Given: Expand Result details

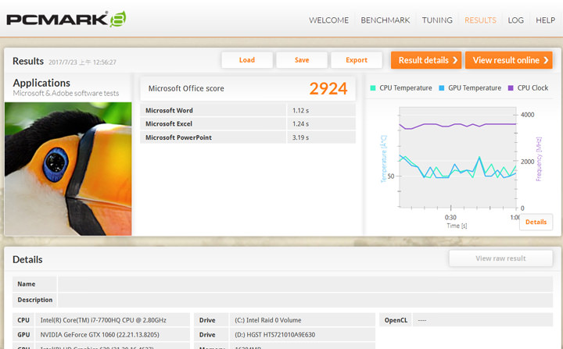Looking at the screenshot, I should [425, 60].
